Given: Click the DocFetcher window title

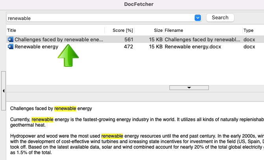Looking at the screenshot, I should coord(139,4).
